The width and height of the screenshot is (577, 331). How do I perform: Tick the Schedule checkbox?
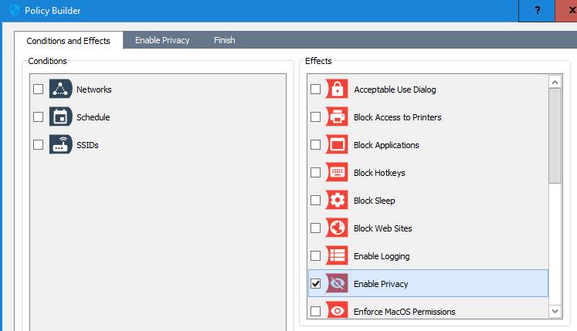[x=39, y=117]
